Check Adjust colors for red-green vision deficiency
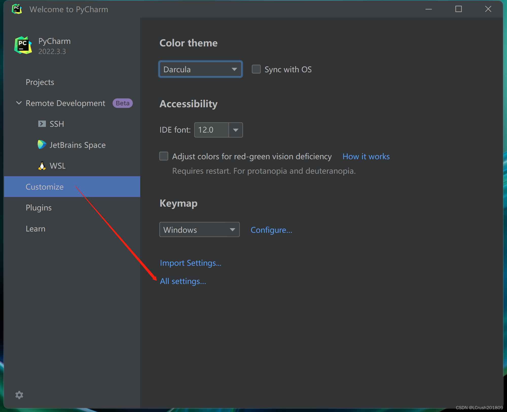 [x=164, y=156]
